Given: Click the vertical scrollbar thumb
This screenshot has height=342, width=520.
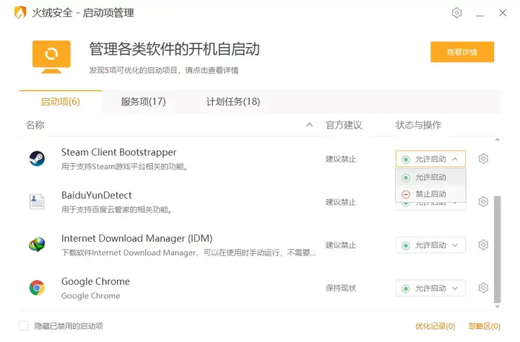Looking at the screenshot, I should [x=497, y=249].
